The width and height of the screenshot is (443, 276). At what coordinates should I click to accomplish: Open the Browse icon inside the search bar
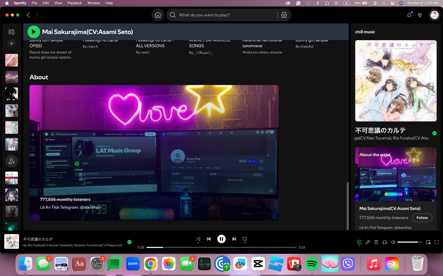284,15
